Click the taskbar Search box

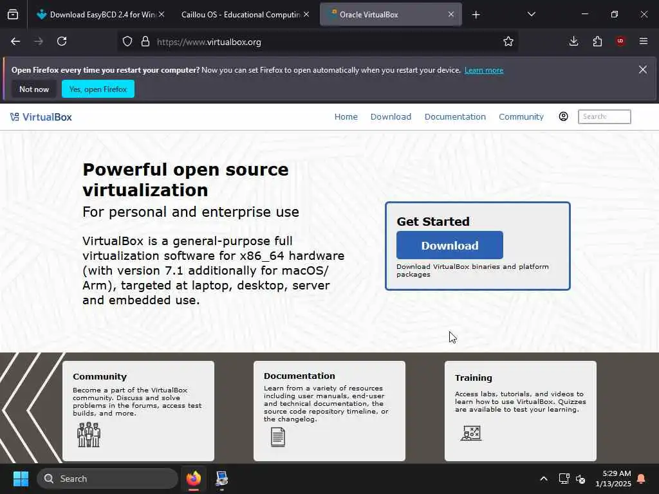(x=107, y=479)
